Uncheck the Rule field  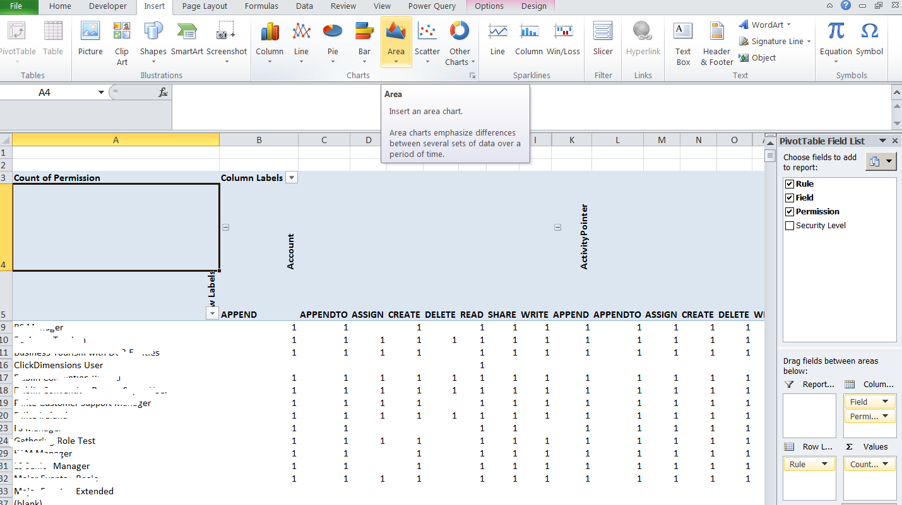[x=789, y=183]
